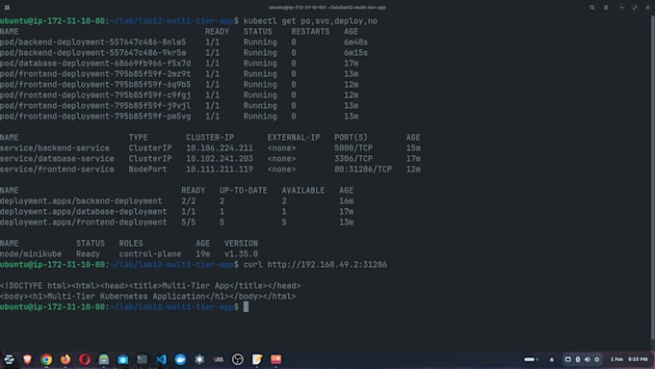Select pod/frontend-deployment-795b85f59f-6q9b5 text
Screen dimensions: 655x369
95,85
